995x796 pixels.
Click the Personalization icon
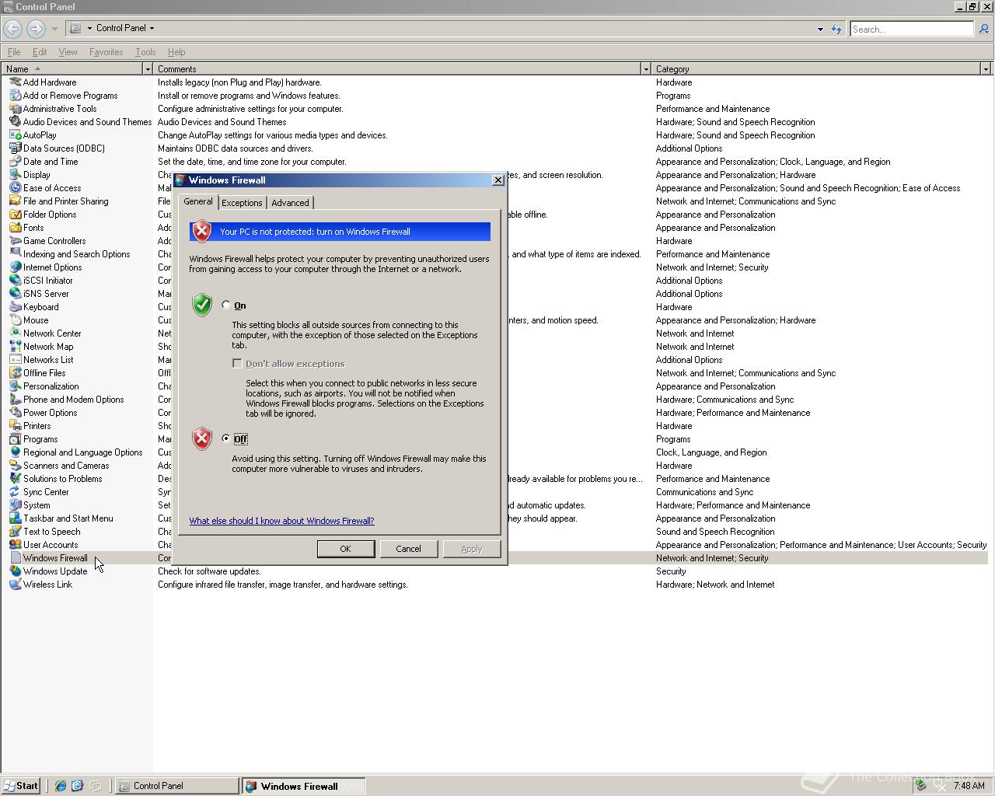point(15,386)
